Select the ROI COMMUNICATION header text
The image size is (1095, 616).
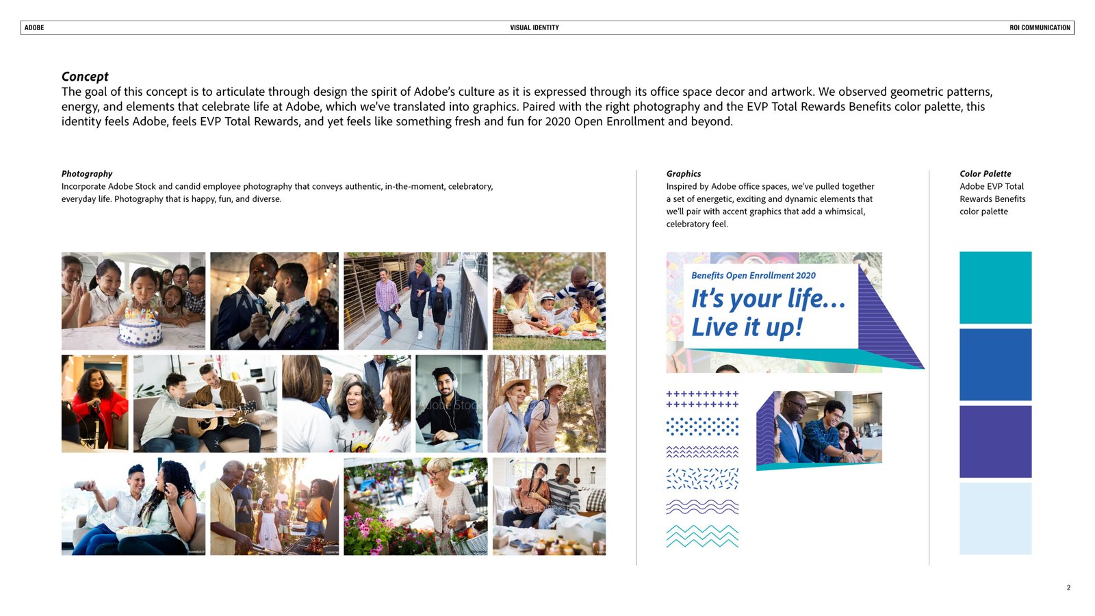click(x=1040, y=28)
